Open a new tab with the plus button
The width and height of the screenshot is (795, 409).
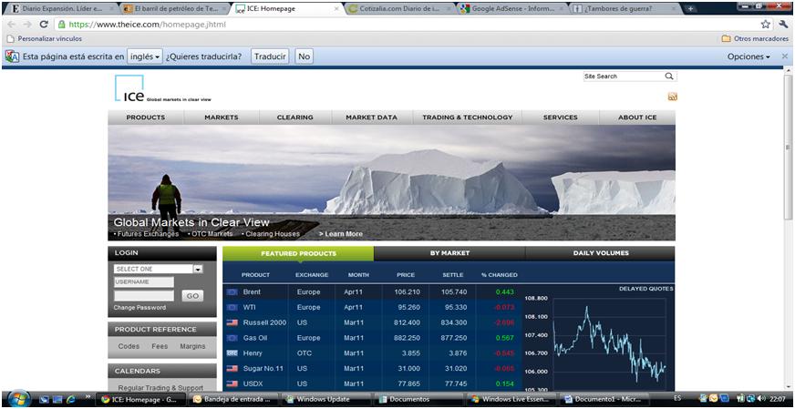690,8
